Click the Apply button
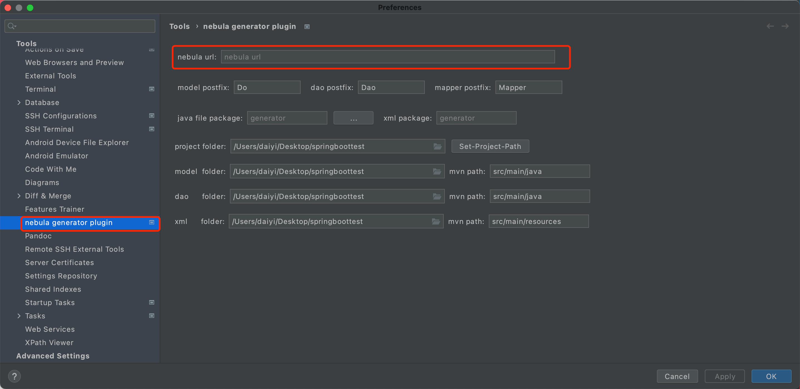Image resolution: width=800 pixels, height=389 pixels. click(x=725, y=376)
